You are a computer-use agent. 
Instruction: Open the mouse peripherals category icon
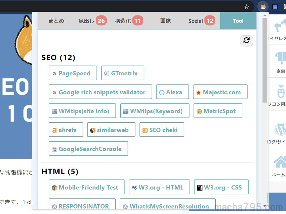(x=281, y=91)
